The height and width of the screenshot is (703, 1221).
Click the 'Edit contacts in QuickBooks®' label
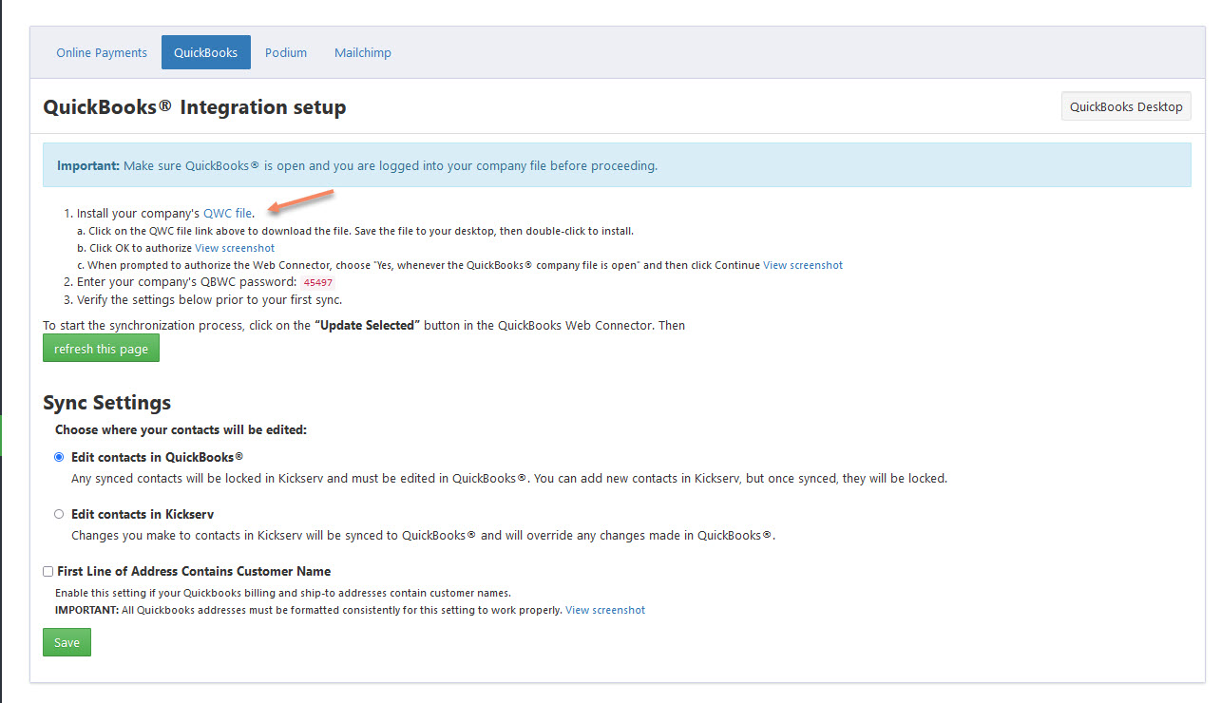click(x=158, y=457)
